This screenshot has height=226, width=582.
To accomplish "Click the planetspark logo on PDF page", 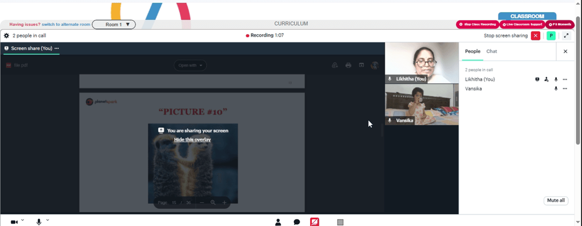I will click(x=101, y=102).
